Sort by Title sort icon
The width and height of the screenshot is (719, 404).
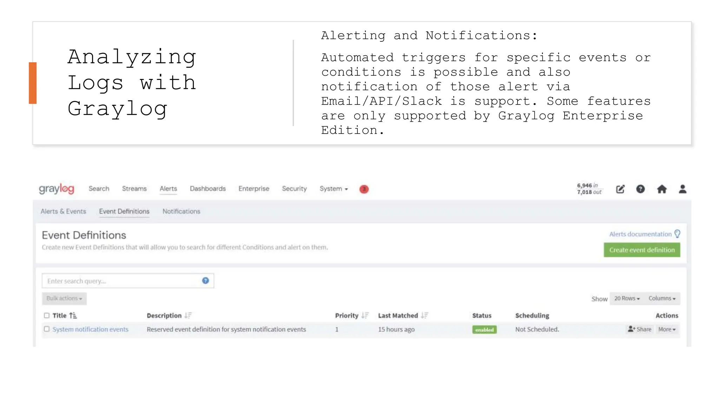click(73, 315)
